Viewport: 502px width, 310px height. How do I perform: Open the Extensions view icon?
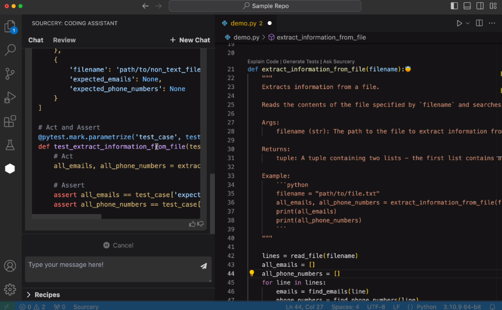(10, 122)
